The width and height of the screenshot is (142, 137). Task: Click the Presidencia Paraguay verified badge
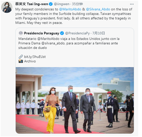click(x=62, y=33)
